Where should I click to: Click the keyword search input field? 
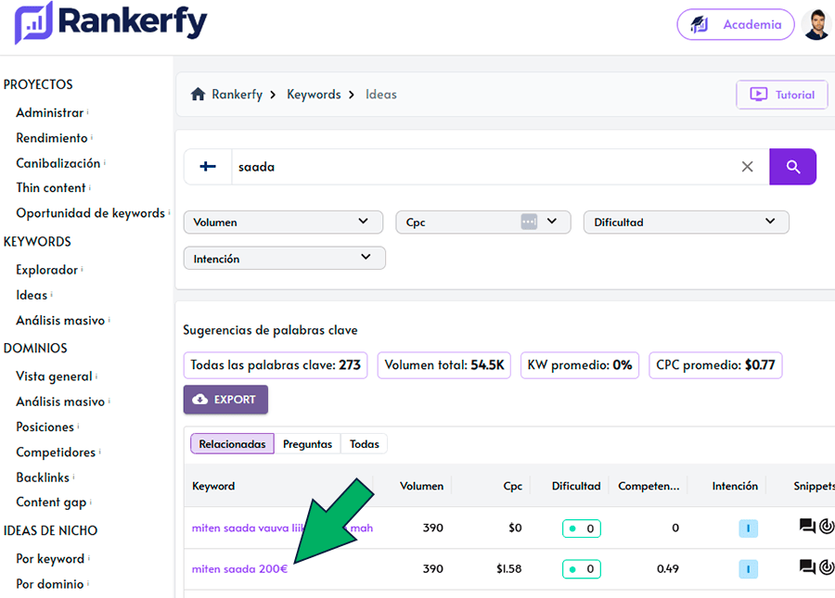[482, 167]
